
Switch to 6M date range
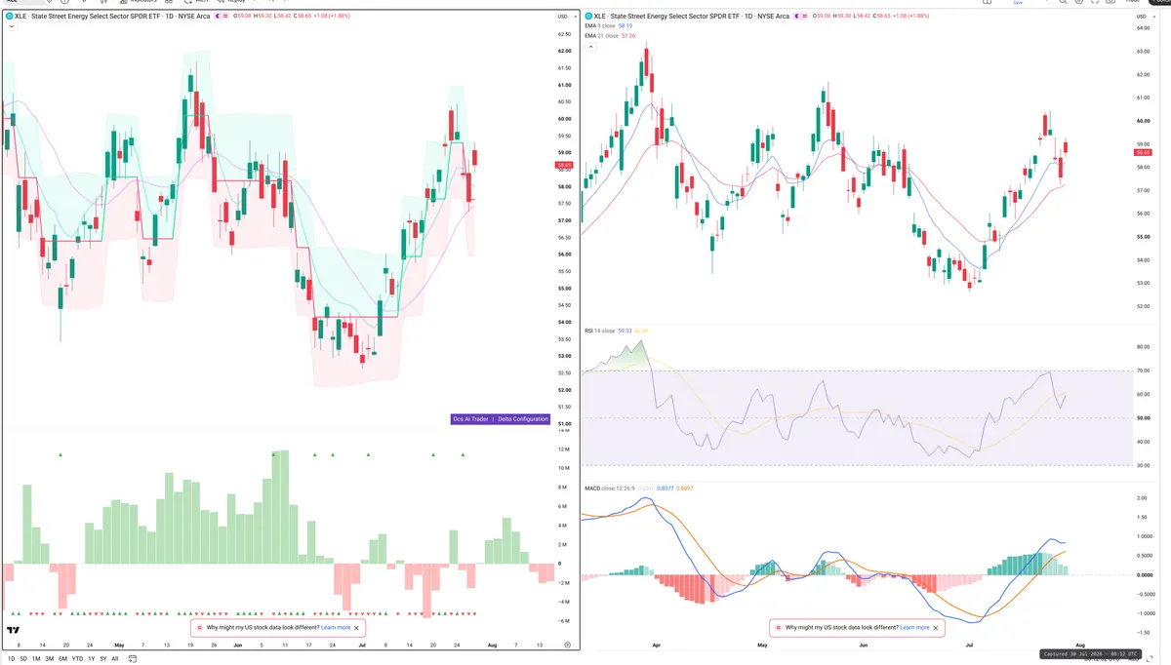tap(62, 659)
